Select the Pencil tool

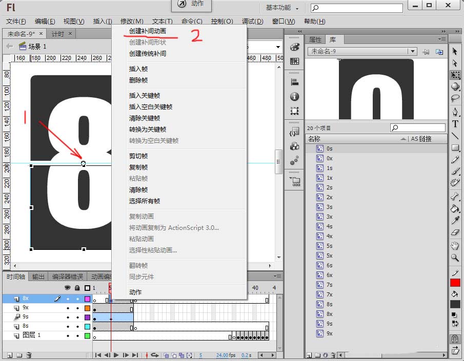[x=455, y=160]
